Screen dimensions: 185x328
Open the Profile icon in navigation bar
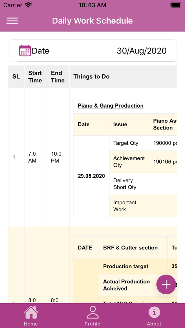click(x=92, y=312)
